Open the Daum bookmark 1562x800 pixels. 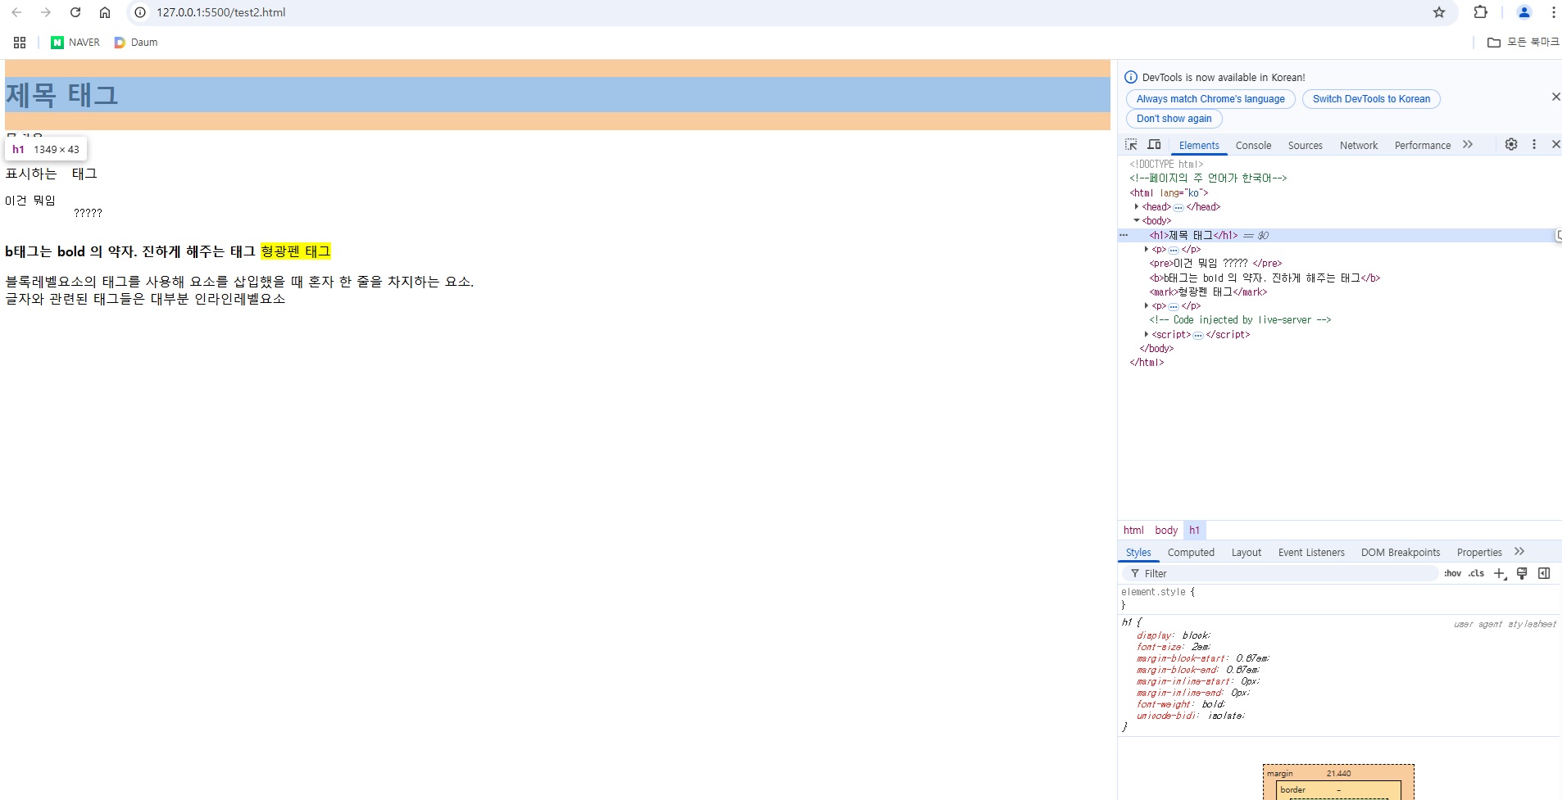coord(136,43)
